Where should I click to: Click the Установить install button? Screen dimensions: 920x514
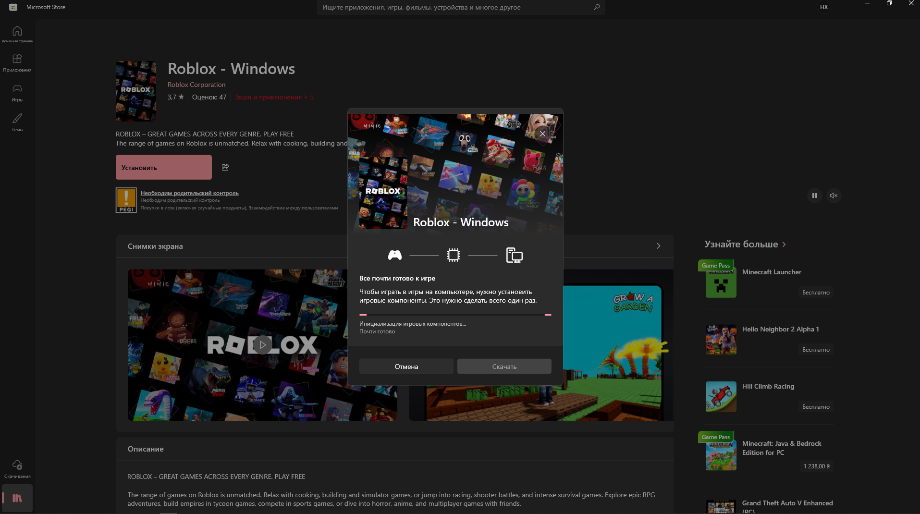tap(164, 167)
